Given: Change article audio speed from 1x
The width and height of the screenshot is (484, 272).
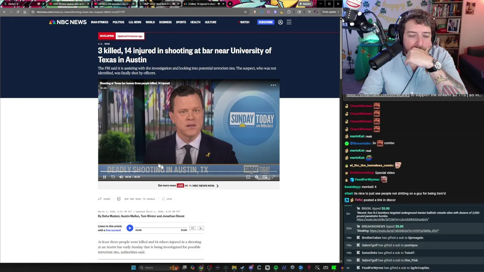Looking at the screenshot, I should pyautogui.click(x=201, y=228).
